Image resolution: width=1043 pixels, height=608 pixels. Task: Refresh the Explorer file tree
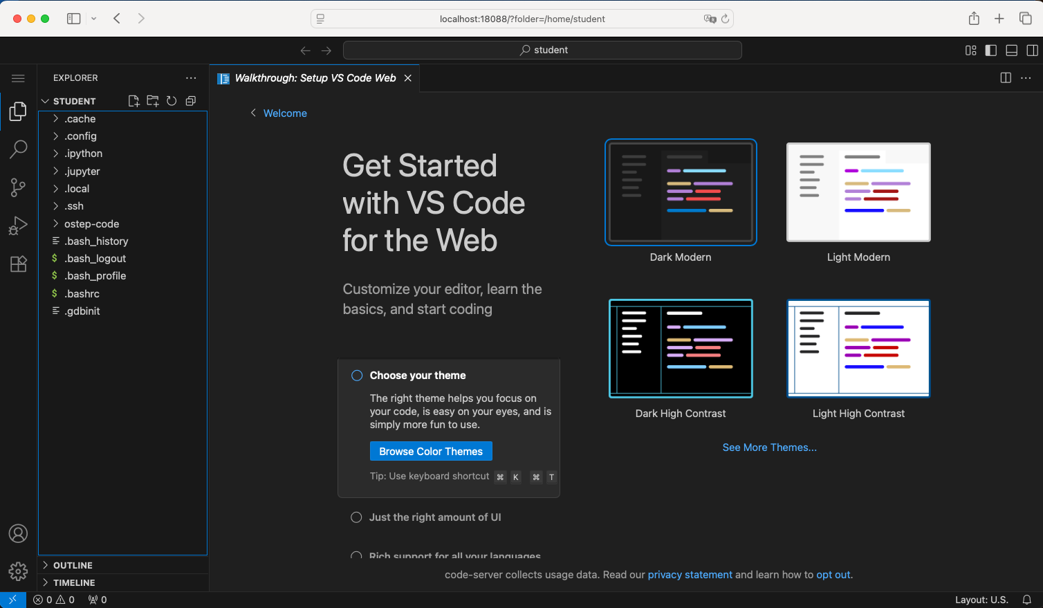[172, 101]
